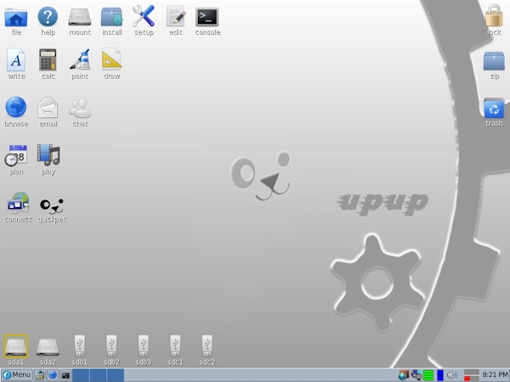Select the sda1 drive icon
This screenshot has height=382, width=510.
pyautogui.click(x=16, y=346)
